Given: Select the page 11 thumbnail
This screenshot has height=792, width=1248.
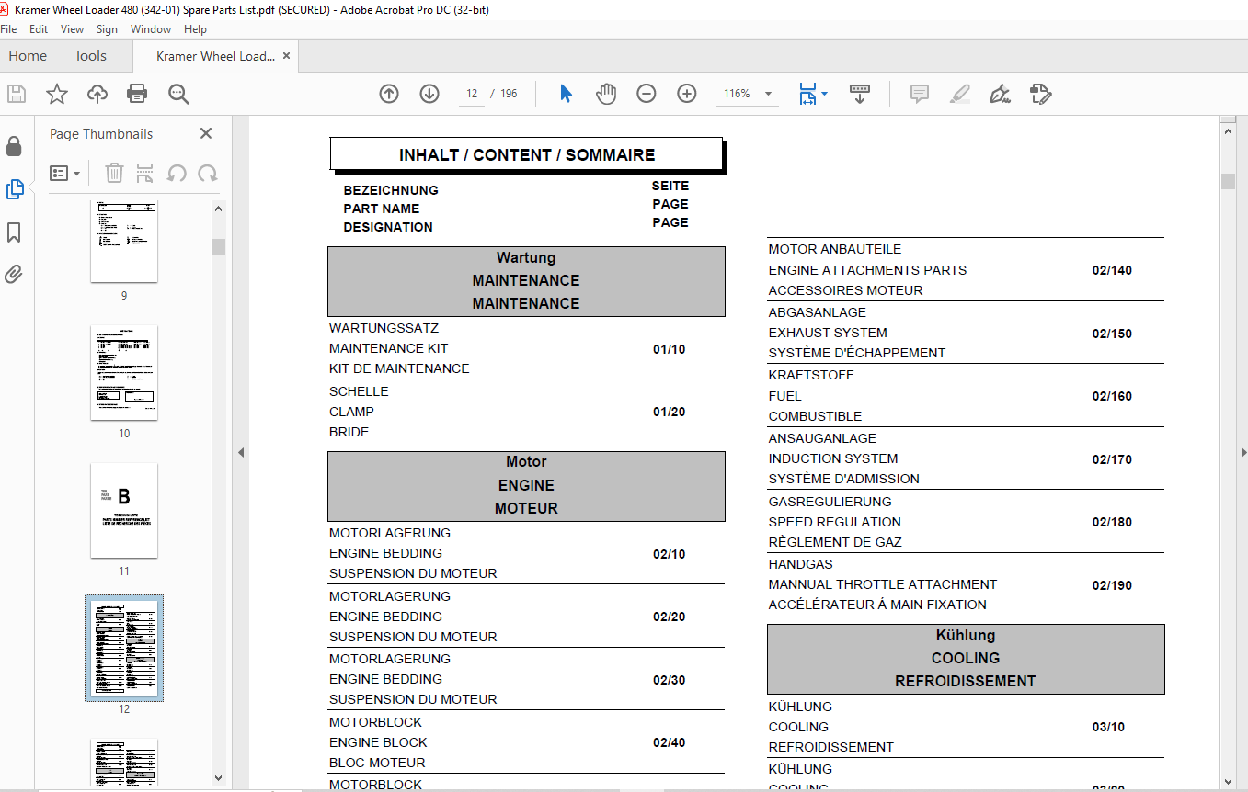Looking at the screenshot, I should (x=124, y=510).
